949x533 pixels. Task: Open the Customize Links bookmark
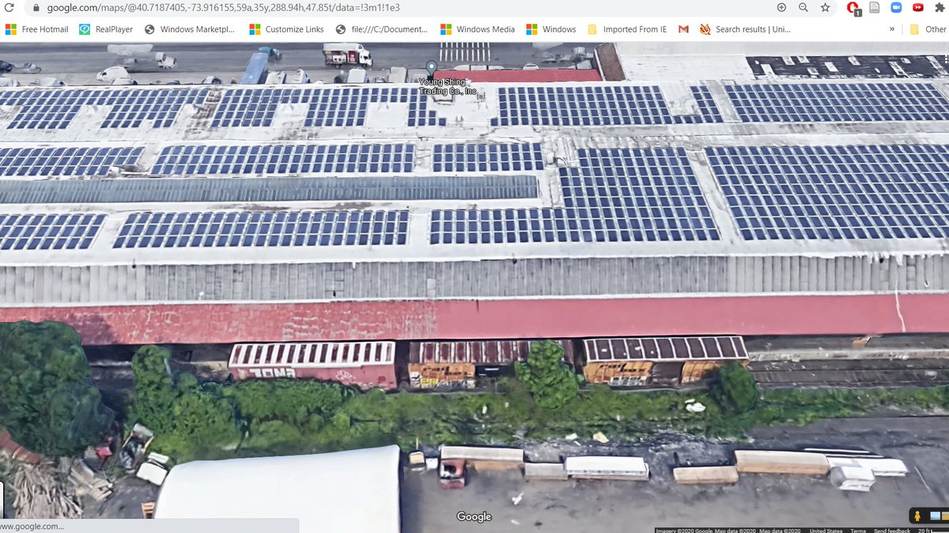click(286, 29)
